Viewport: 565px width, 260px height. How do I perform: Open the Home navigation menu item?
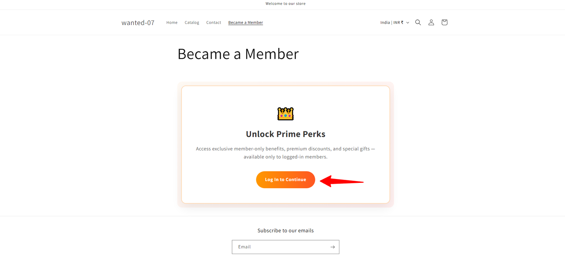click(172, 22)
